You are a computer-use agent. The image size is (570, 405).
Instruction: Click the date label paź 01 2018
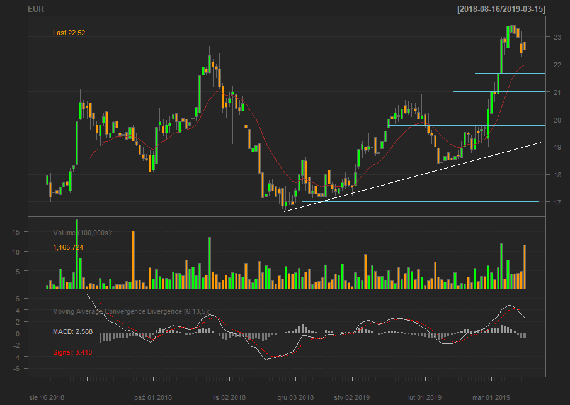coord(153,397)
